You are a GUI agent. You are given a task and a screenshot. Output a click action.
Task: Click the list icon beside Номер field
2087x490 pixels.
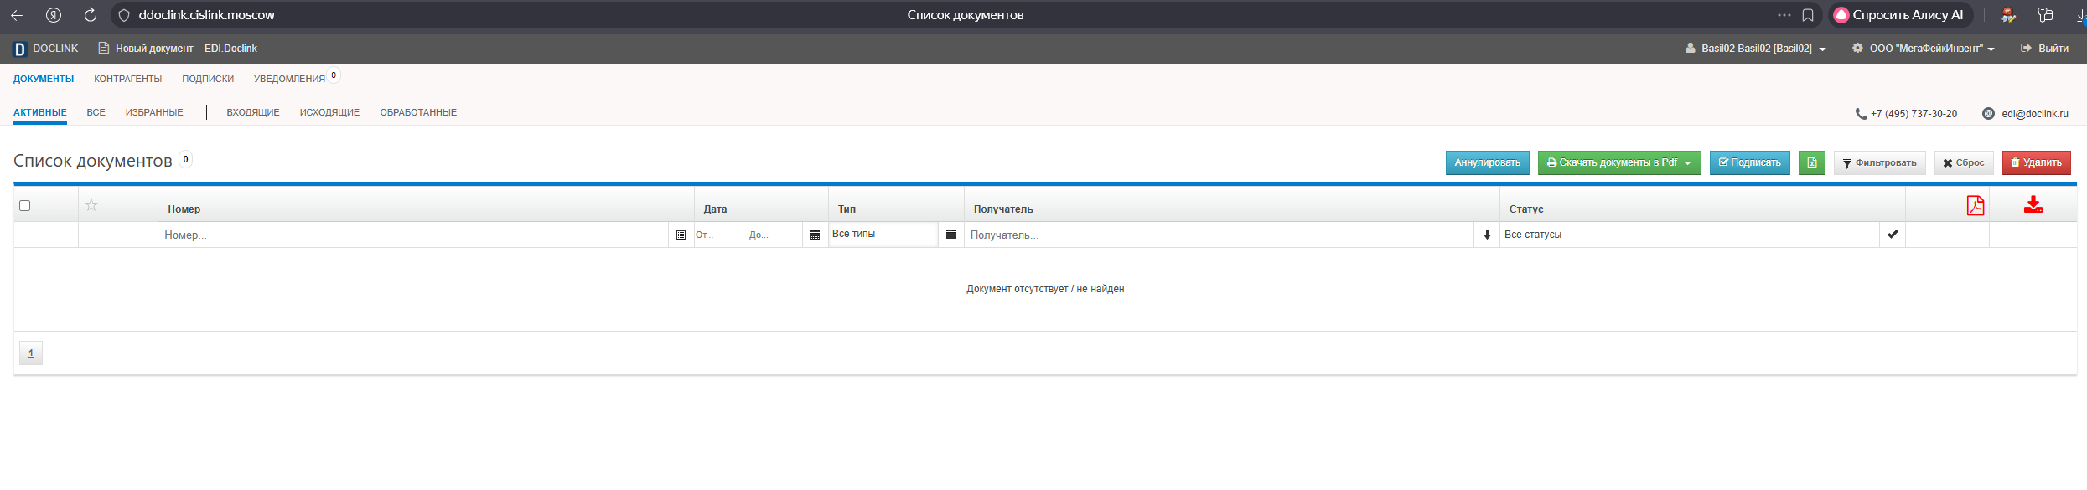pyautogui.click(x=681, y=235)
